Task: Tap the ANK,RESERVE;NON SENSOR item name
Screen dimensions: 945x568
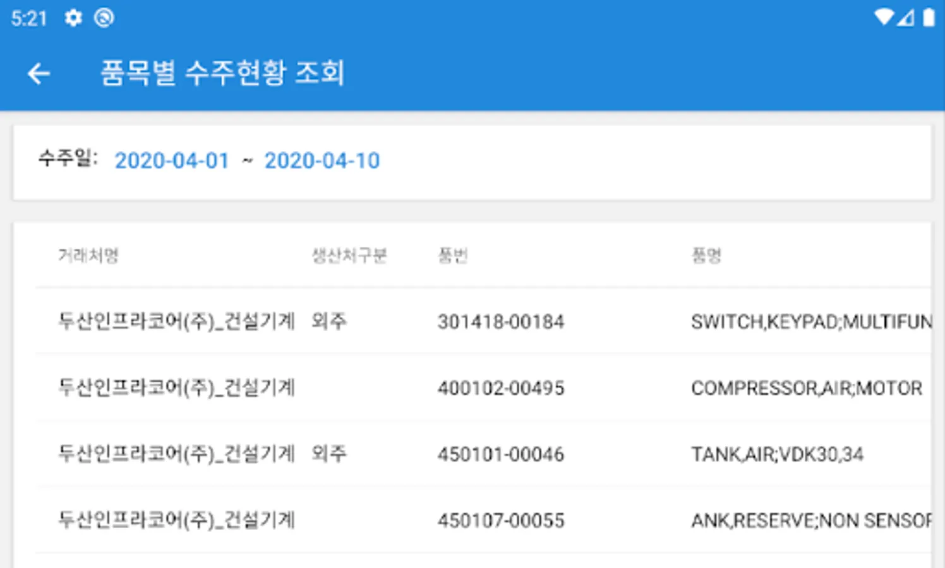Action: tap(812, 521)
